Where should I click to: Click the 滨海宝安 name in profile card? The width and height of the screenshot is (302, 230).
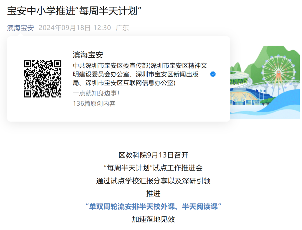88,55
